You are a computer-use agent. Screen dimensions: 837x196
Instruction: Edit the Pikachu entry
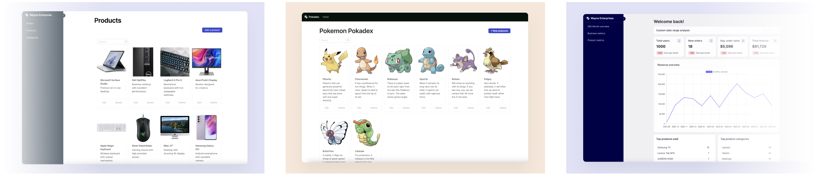point(327,108)
